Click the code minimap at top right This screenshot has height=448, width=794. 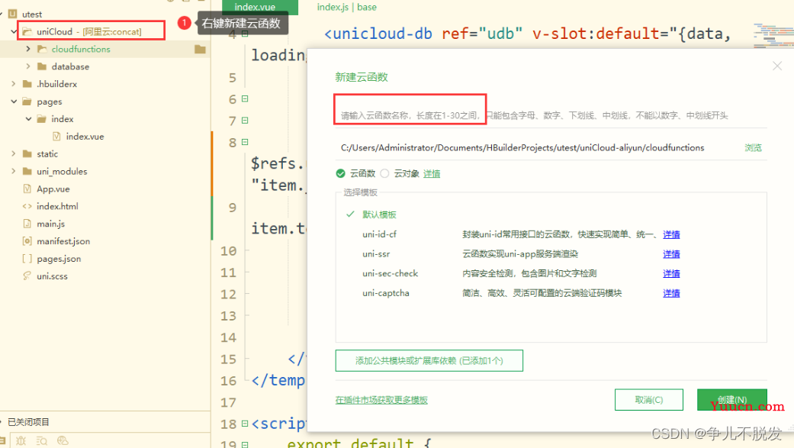[x=773, y=35]
